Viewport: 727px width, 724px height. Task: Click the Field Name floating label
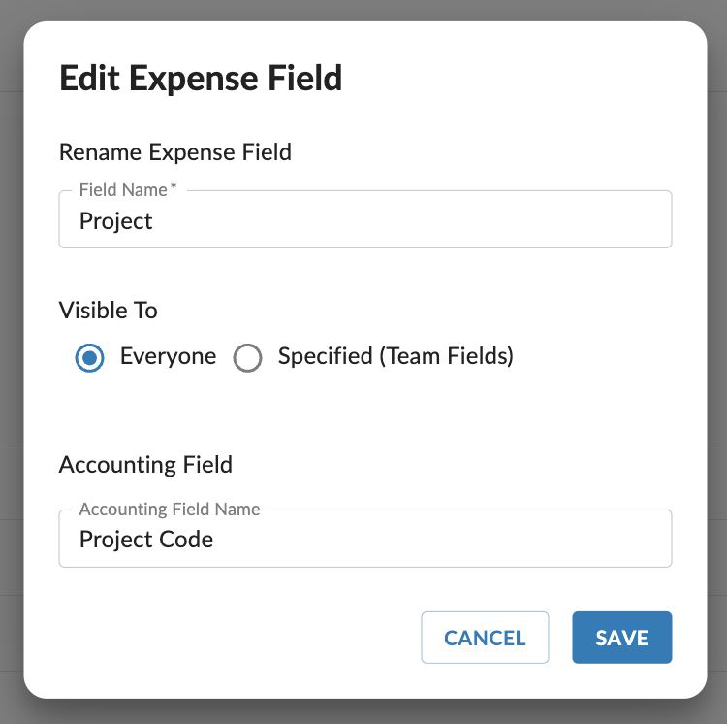pyautogui.click(x=123, y=190)
